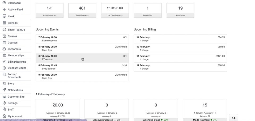The height and width of the screenshot is (121, 255).
Task: Go to Billing/Revenue in sidebar
Action: [17, 62]
